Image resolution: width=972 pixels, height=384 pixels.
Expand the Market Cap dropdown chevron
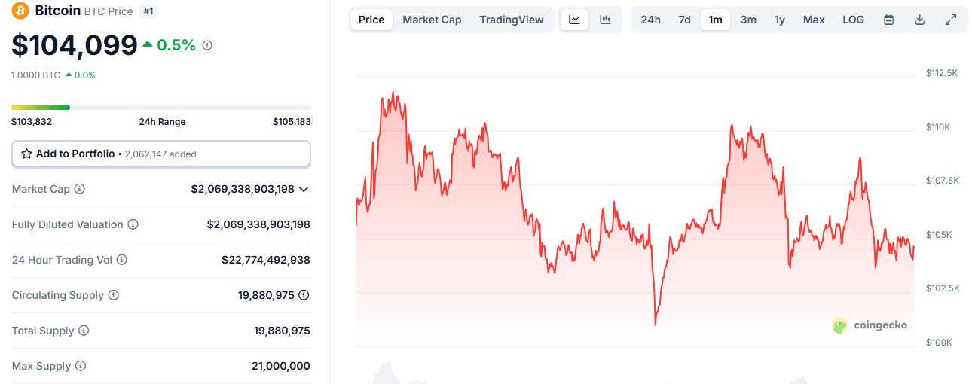[x=304, y=189]
